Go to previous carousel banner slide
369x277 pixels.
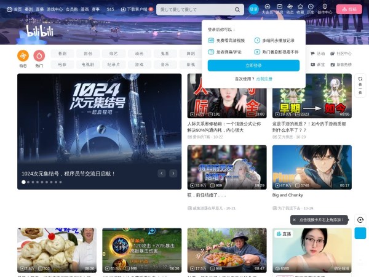coord(162,174)
